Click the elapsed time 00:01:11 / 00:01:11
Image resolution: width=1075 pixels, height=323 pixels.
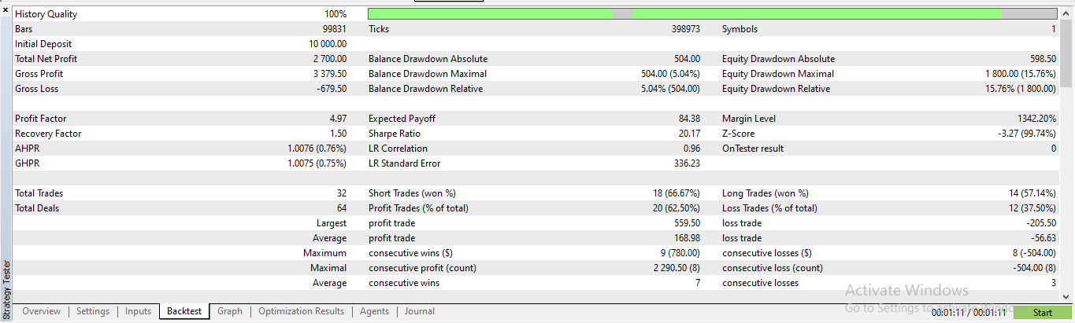coord(969,313)
